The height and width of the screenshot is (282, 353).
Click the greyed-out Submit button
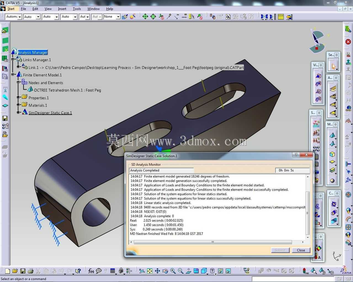click(280, 250)
